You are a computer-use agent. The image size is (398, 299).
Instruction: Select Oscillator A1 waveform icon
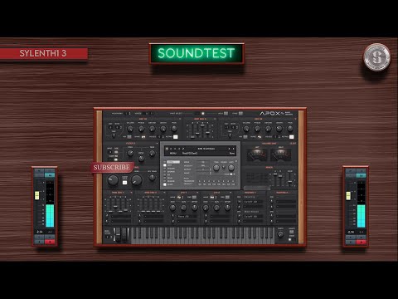[143, 137]
